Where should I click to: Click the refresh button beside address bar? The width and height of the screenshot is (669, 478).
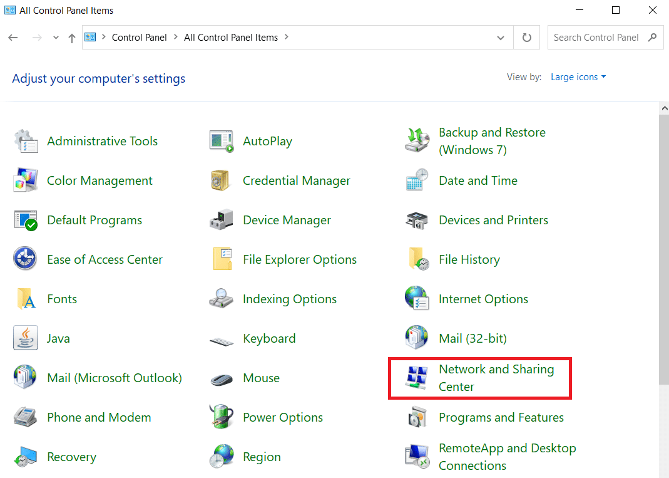526,38
